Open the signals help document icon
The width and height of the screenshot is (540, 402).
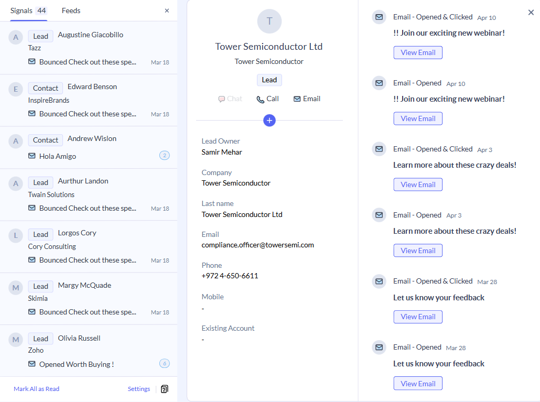tap(165, 389)
